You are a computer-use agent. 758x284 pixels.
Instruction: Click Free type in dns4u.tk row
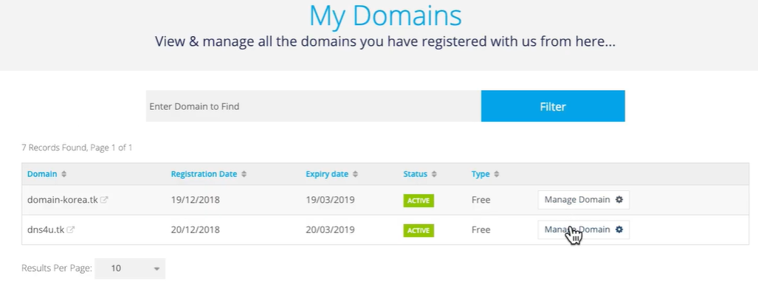pos(481,230)
